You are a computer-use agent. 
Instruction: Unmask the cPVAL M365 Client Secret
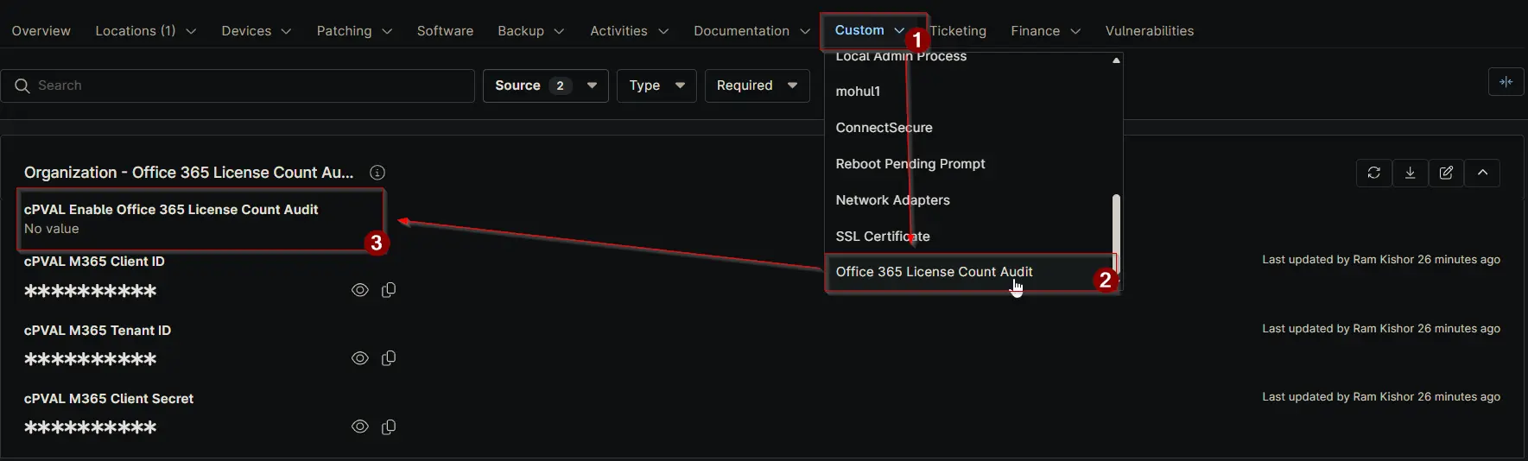pos(360,426)
